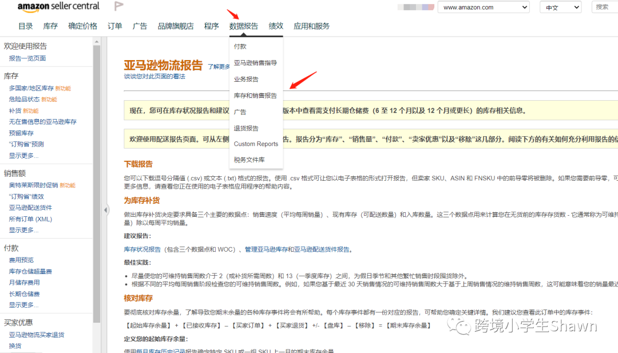618x353 pixels.
Task: Click the 亚马逊物流报告 page title
Action: click(x=163, y=65)
